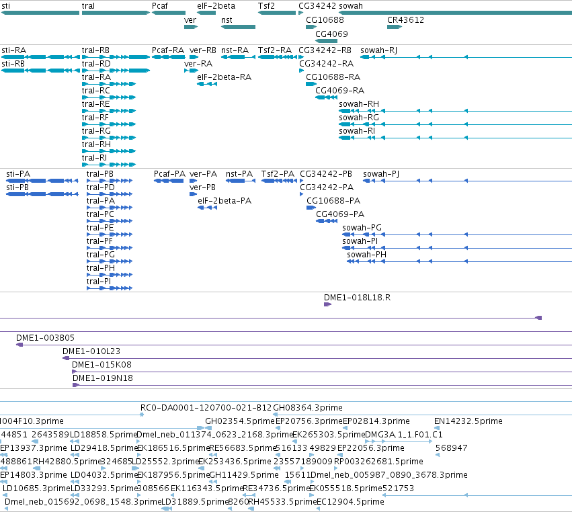The width and height of the screenshot is (572, 512).
Task: Click CG34242-PB protein label
Action: coord(326,174)
